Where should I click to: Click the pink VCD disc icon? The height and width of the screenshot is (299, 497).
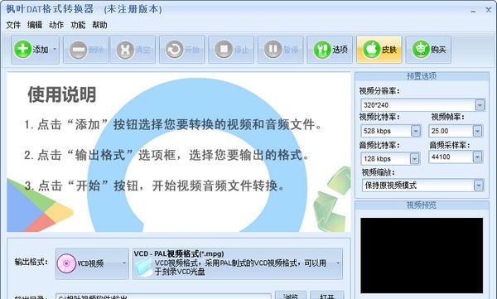[66, 263]
